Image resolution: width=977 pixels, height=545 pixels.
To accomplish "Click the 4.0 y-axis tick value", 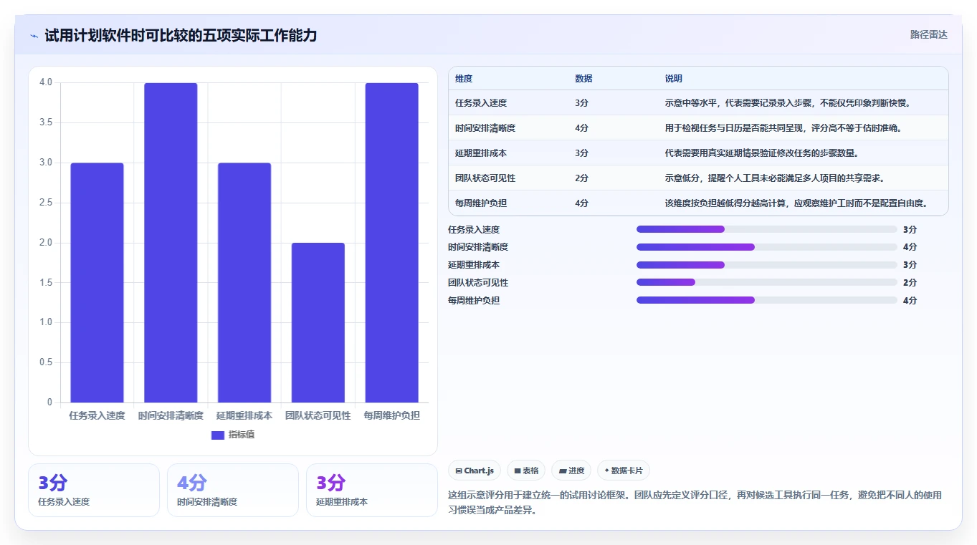I will 46,82.
